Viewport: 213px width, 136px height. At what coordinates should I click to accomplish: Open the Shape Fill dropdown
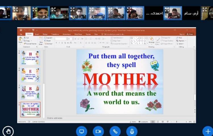(167, 37)
